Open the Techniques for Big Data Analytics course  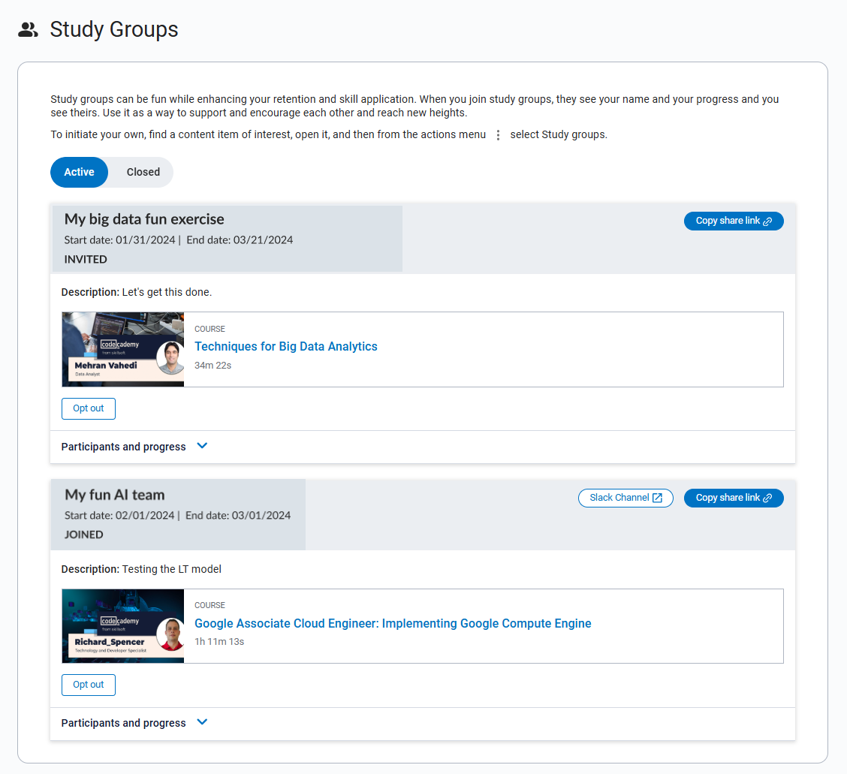click(286, 346)
